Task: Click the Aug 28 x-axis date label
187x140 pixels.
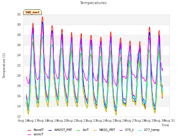Action: click(x=140, y=120)
